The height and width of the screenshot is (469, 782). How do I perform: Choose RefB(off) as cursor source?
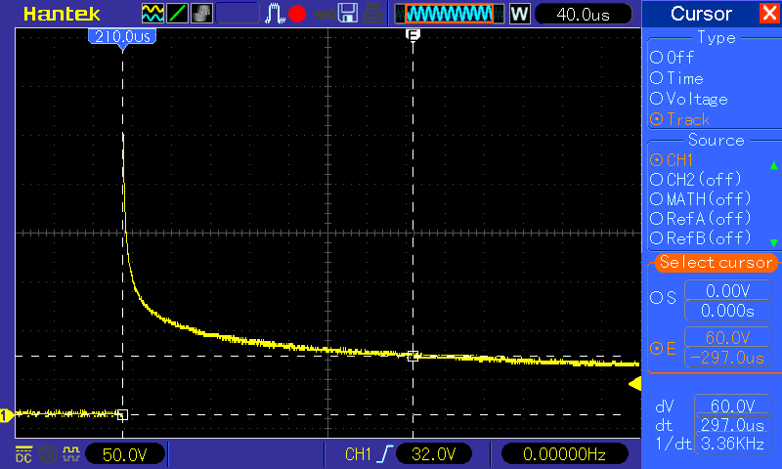tap(700, 237)
